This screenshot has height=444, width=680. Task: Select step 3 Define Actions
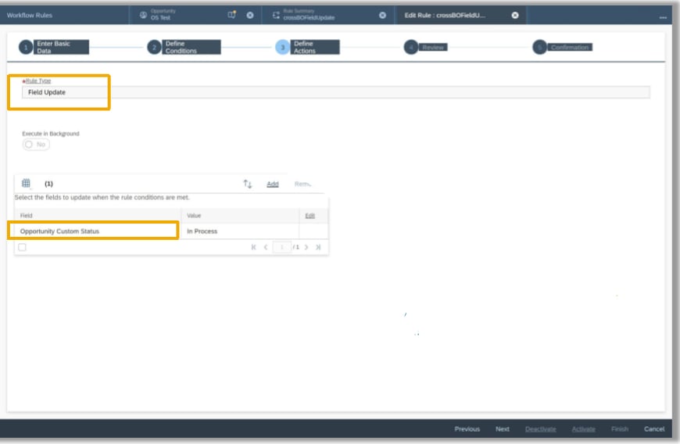point(307,47)
